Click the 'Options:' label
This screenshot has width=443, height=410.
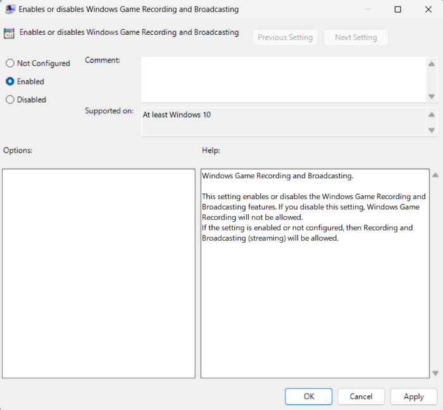(x=18, y=150)
